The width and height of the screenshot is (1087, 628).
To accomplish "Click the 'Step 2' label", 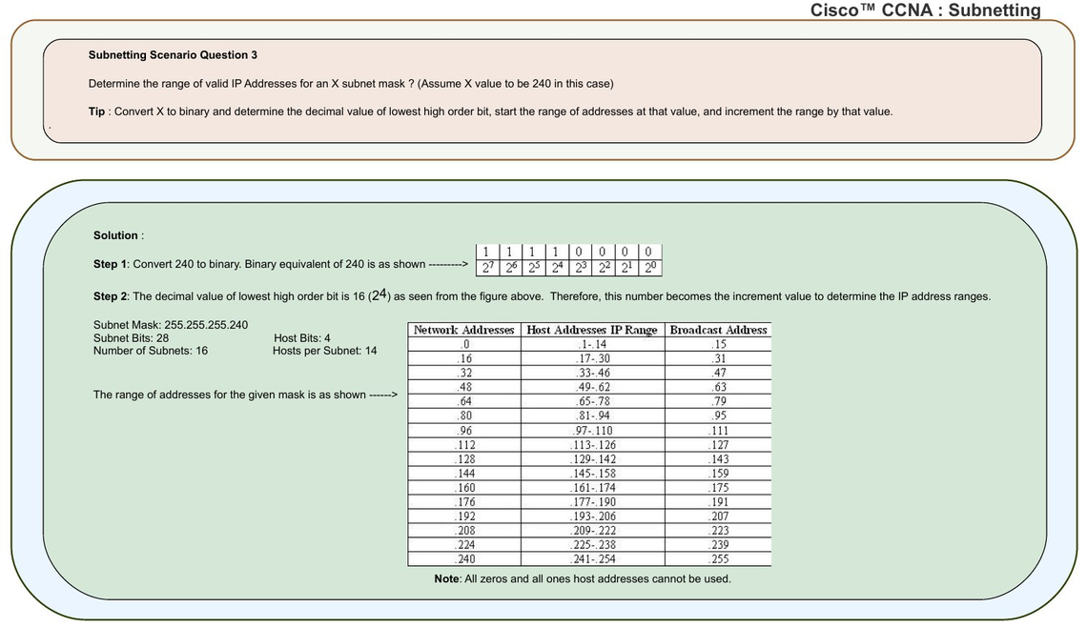I will [111, 296].
